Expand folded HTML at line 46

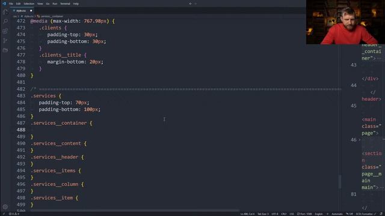click(x=360, y=140)
